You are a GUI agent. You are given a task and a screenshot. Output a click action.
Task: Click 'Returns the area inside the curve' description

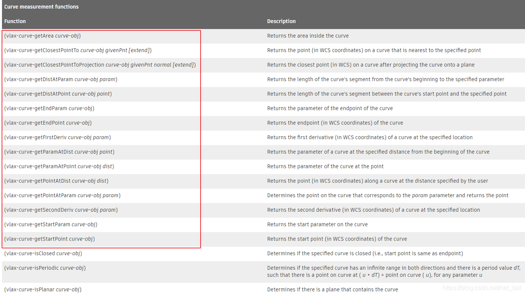(308, 36)
